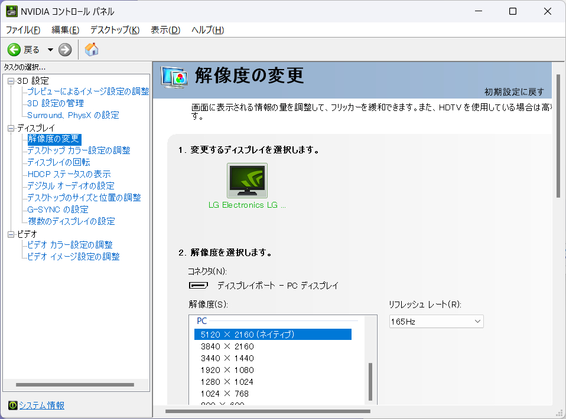Click the home icon in the toolbar

coord(92,50)
